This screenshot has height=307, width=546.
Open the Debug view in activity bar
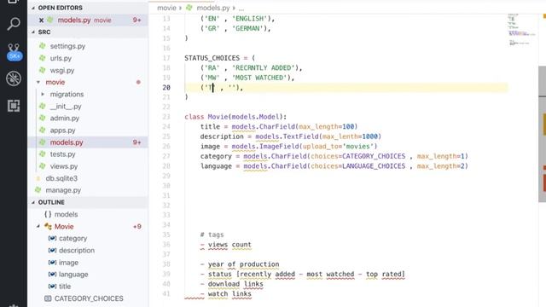coord(14,78)
